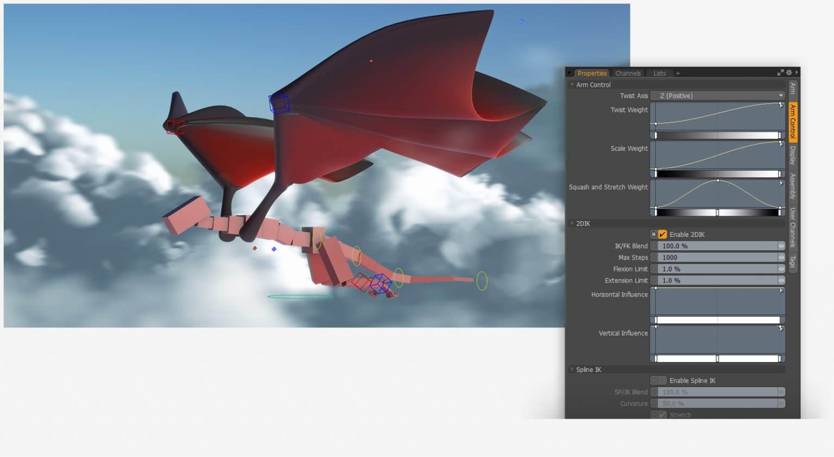Disable the Enable 2DIK checkbox
834x457 pixels.
pyautogui.click(x=661, y=234)
